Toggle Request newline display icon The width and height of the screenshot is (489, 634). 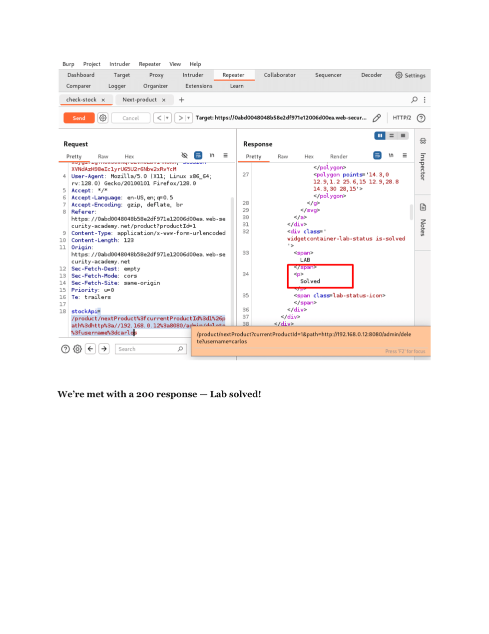pos(212,155)
